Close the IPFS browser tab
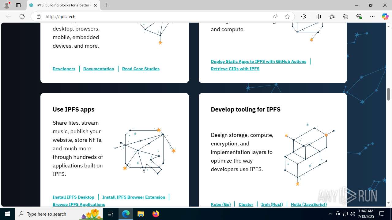 point(95,5)
